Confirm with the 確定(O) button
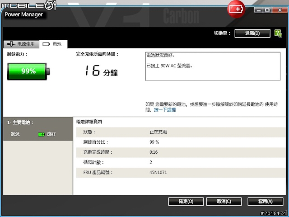The height and width of the screenshot is (217, 289). point(186,202)
